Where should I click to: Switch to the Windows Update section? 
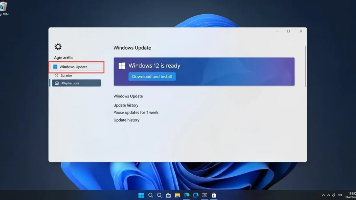76,67
